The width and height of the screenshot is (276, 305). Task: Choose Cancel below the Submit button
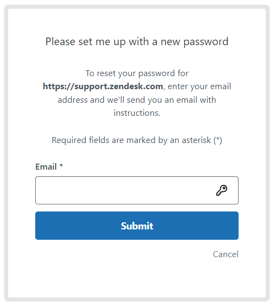coord(226,254)
